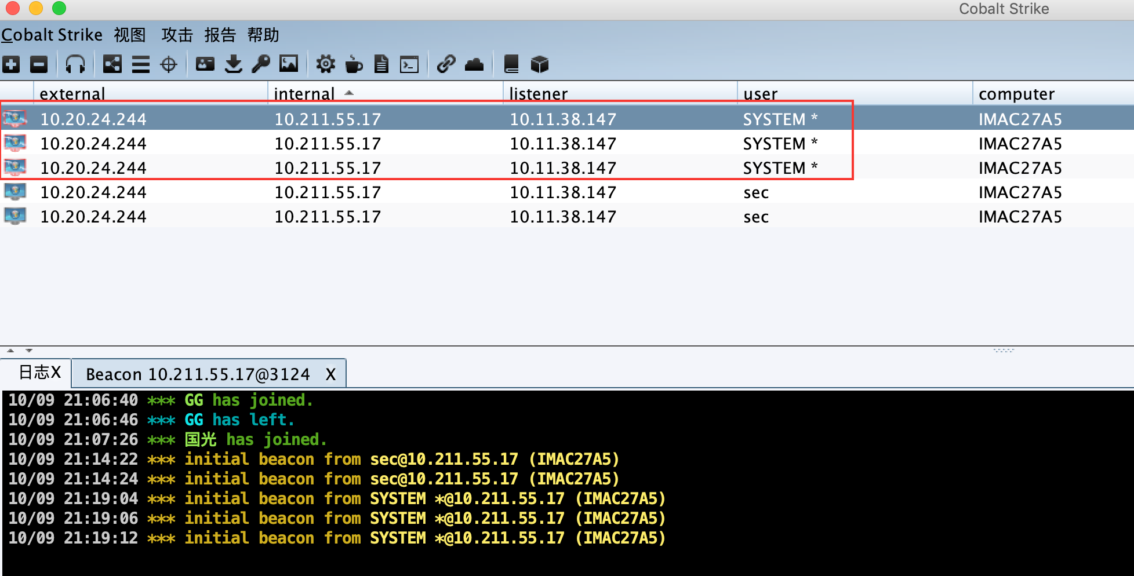This screenshot has width=1134, height=576.
Task: Collapse the top pane with the up arrow
Action: (10, 351)
